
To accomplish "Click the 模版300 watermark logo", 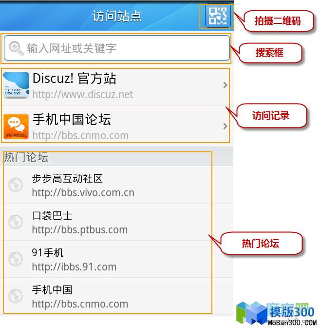I will [x=276, y=313].
